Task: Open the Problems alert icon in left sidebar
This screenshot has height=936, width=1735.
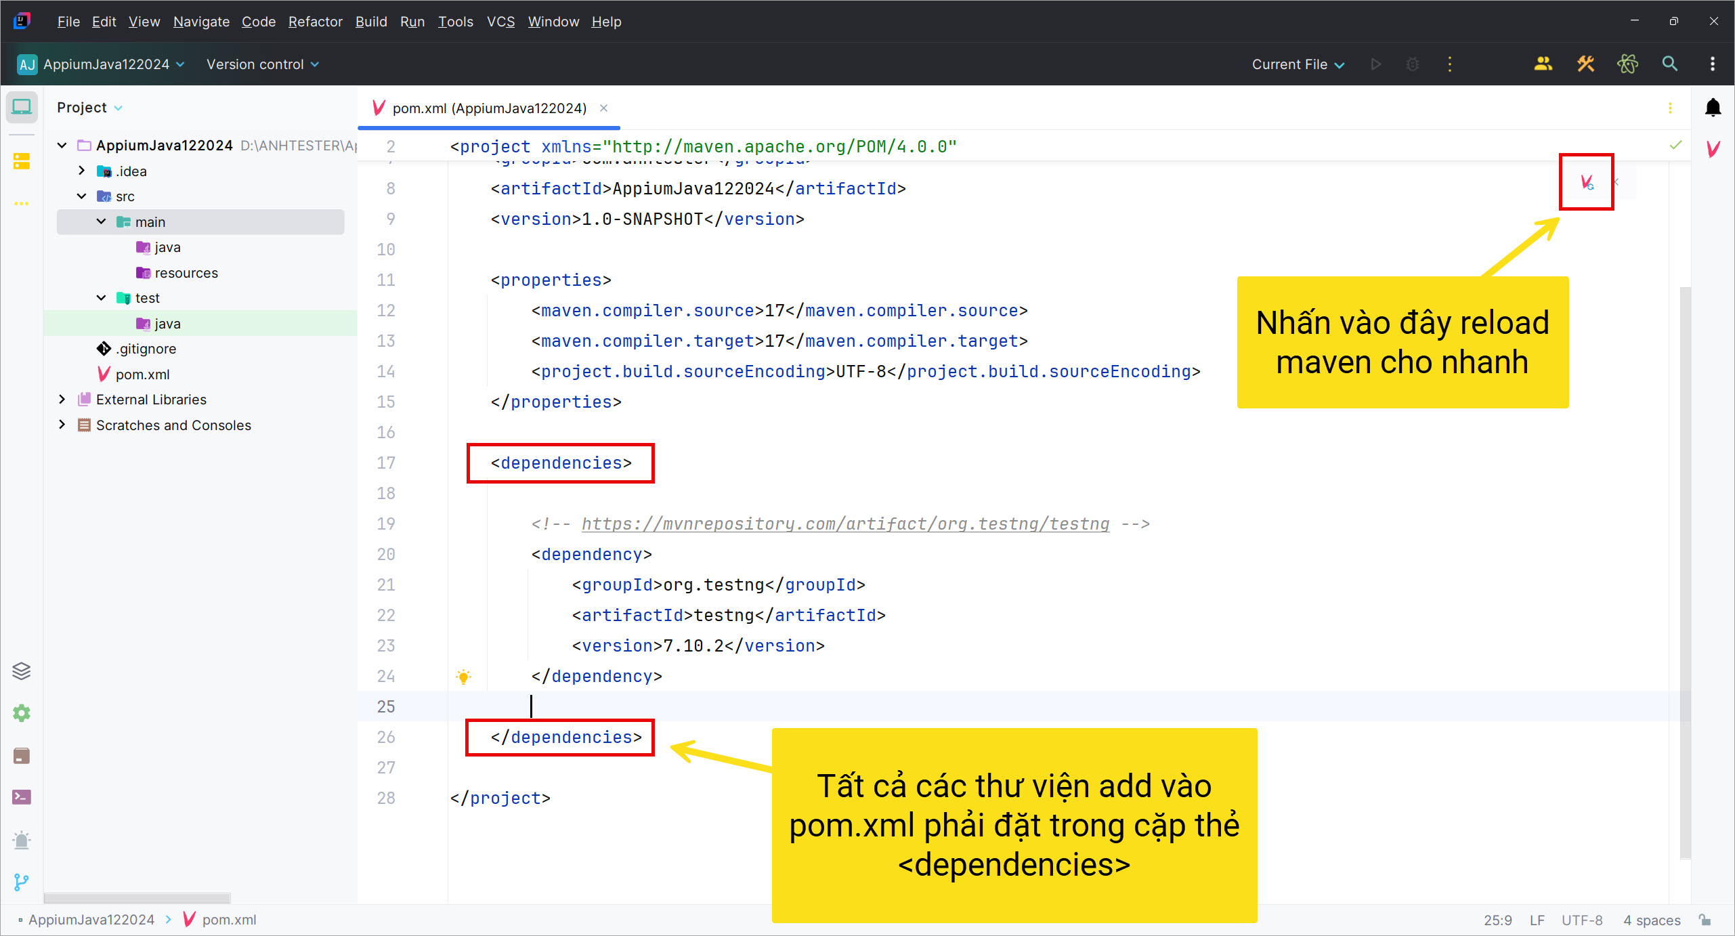Action: (x=22, y=840)
